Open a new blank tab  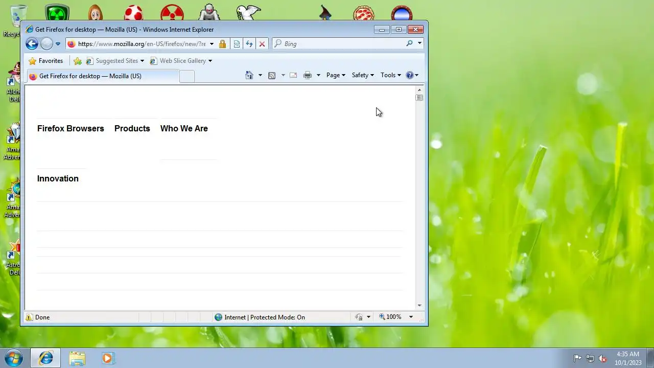(x=187, y=77)
